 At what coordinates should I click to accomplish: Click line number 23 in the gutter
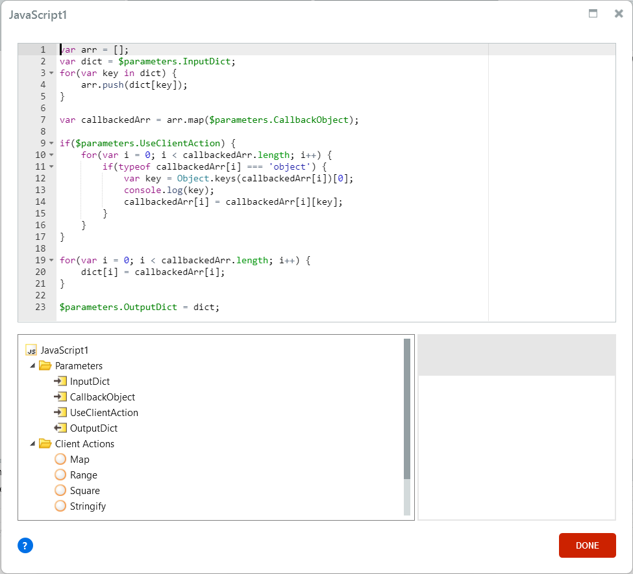[x=40, y=307]
